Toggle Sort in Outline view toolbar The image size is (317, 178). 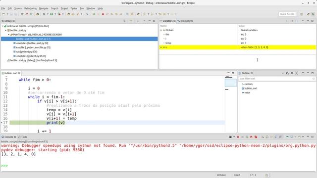pyautogui.click(x=287, y=73)
